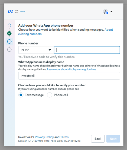Open the Privacy Policy link

pos(44,137)
